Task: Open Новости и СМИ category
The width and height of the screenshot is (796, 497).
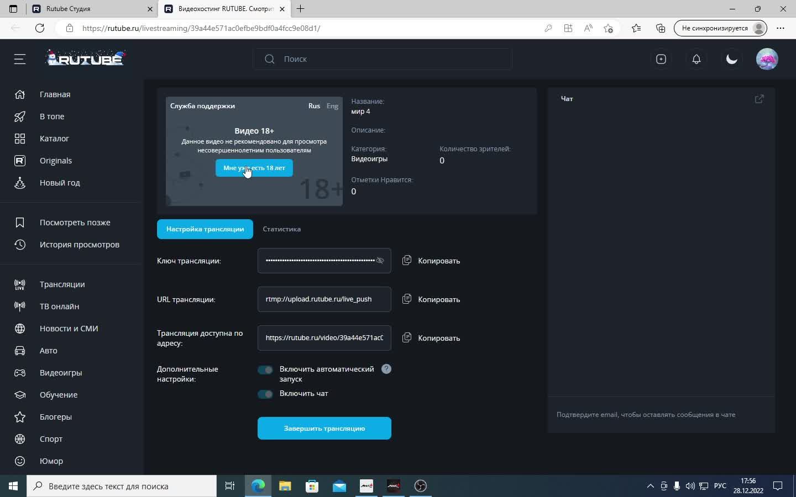Action: point(69,329)
